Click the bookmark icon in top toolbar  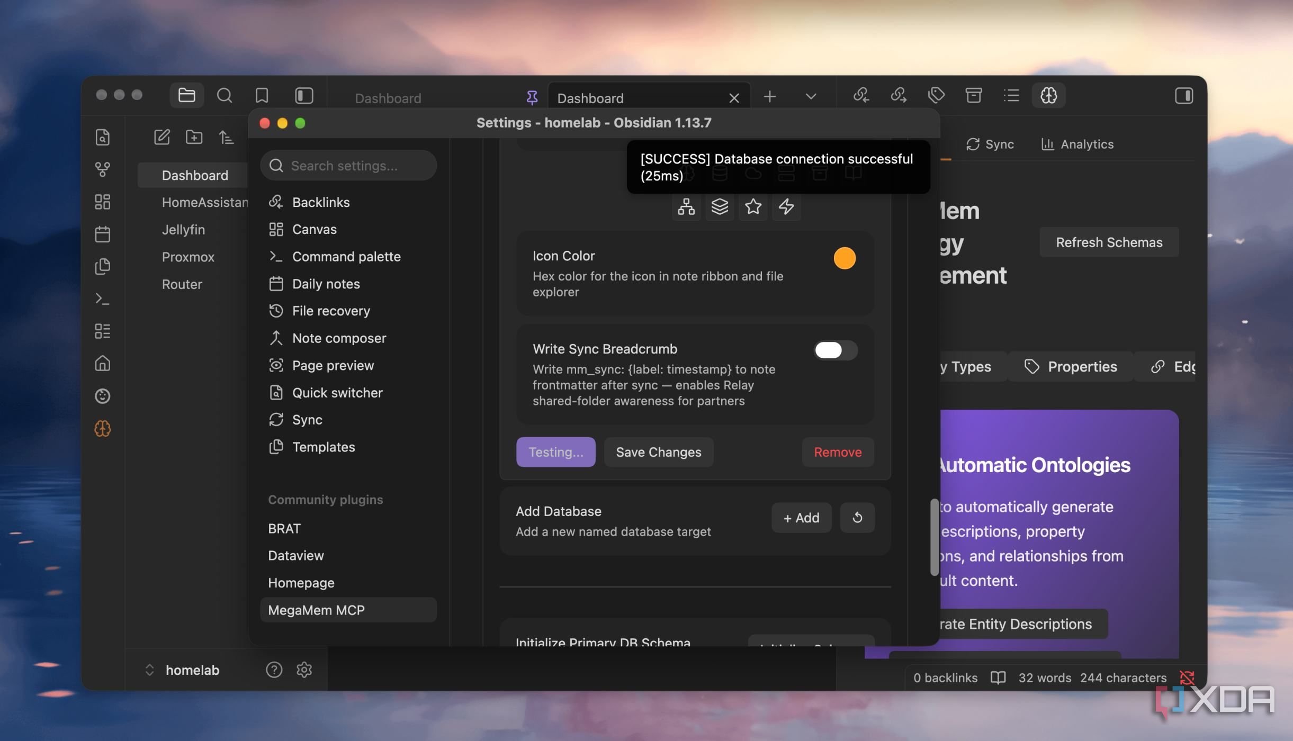pyautogui.click(x=262, y=95)
